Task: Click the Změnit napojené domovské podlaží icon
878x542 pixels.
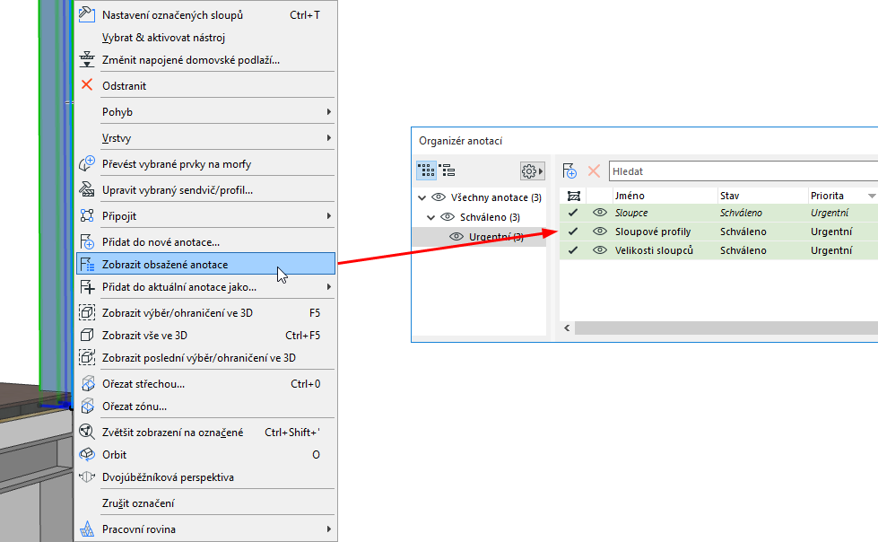Action: [87, 59]
